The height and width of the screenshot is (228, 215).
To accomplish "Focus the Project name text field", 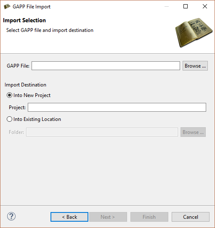I will click(x=117, y=107).
